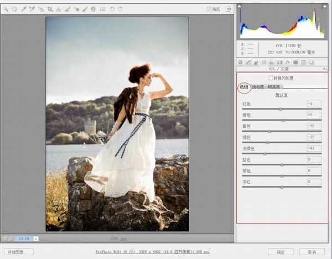Switch to the 饱和度 (Saturation) tab

pyautogui.click(x=258, y=87)
